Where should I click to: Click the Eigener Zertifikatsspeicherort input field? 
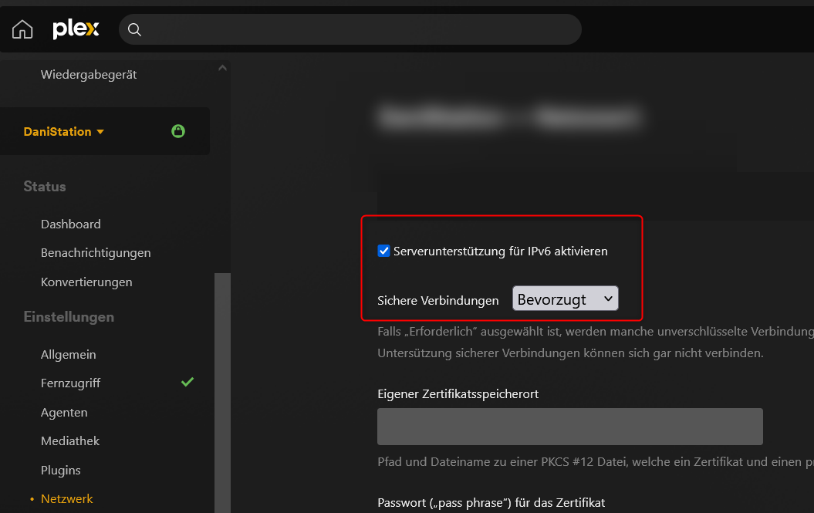569,427
